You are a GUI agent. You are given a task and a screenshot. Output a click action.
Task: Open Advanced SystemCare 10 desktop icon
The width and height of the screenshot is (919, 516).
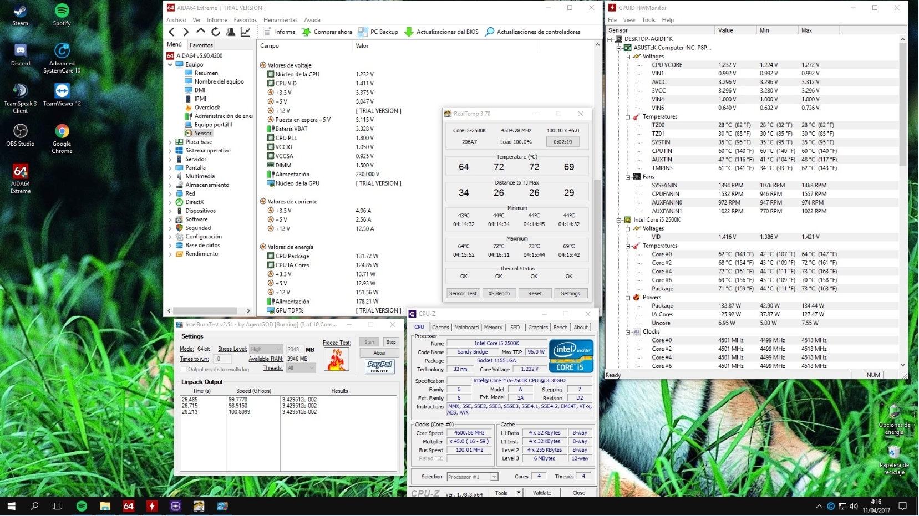tap(62, 58)
